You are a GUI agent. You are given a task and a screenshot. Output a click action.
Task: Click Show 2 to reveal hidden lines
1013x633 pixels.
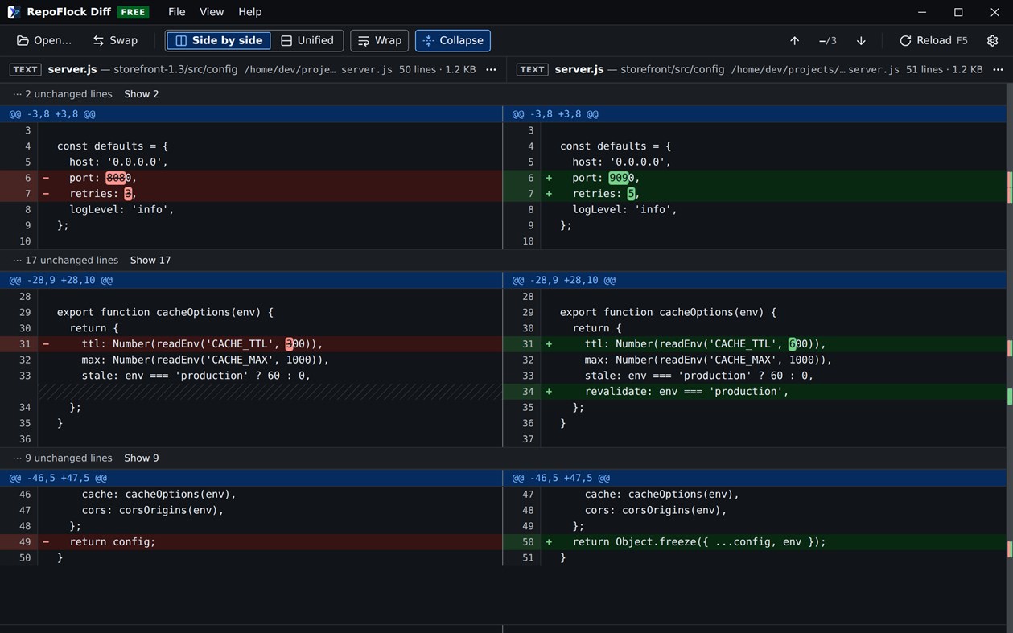(142, 94)
